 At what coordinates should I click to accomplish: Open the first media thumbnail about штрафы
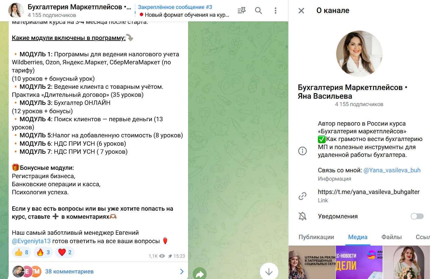[312, 262]
